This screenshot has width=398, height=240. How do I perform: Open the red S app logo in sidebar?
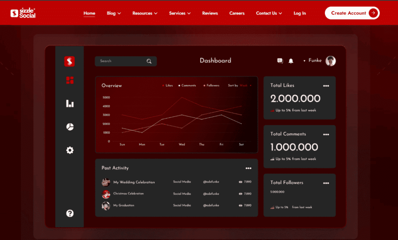[x=69, y=61]
